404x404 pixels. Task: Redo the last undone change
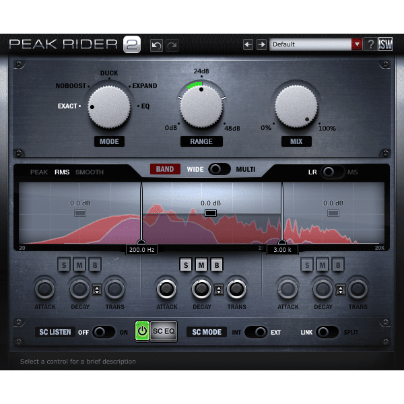click(x=172, y=46)
